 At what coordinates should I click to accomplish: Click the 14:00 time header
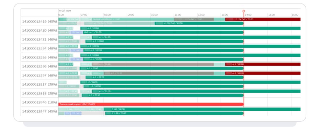click(248, 15)
